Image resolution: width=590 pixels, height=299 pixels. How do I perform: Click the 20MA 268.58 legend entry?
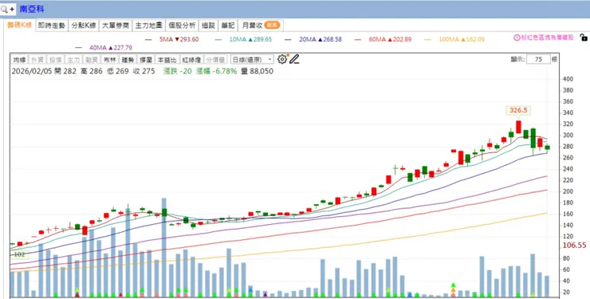[x=313, y=39]
